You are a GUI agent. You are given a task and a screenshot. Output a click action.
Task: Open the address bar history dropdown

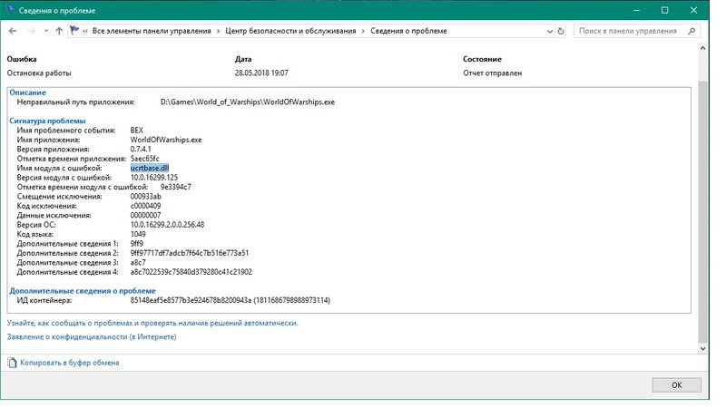pos(550,32)
